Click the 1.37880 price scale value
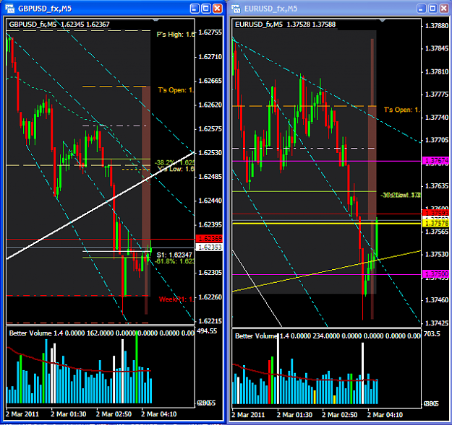This screenshot has height=425, width=452. coord(437,26)
